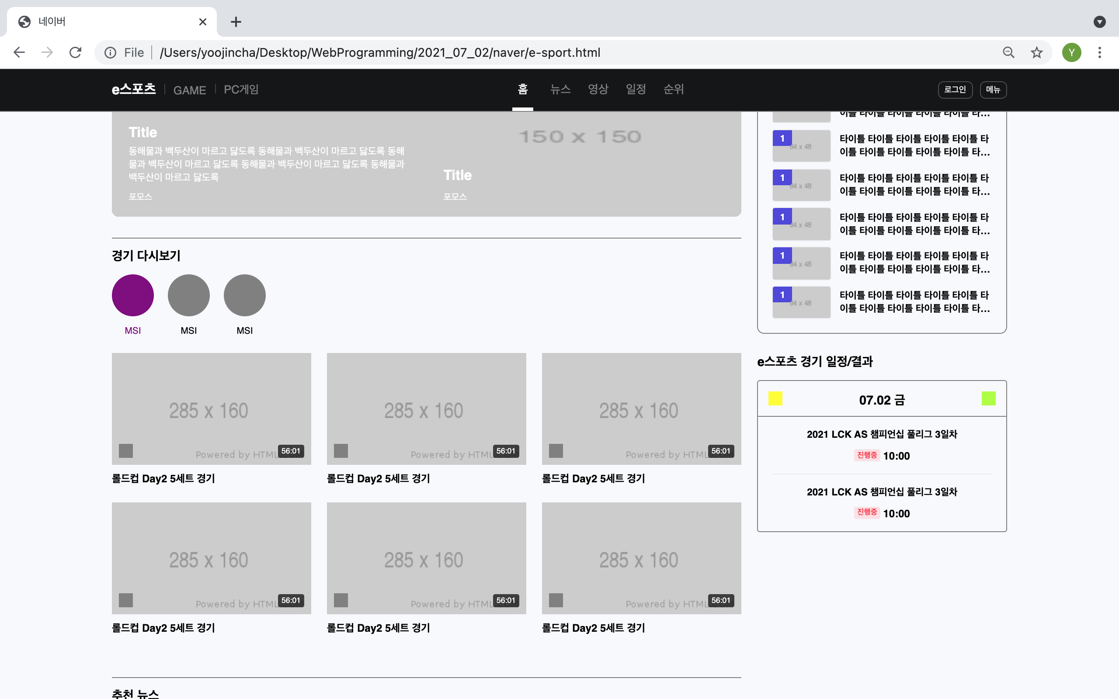Click the 로그인 button
Viewport: 1119px width, 699px height.
955,90
